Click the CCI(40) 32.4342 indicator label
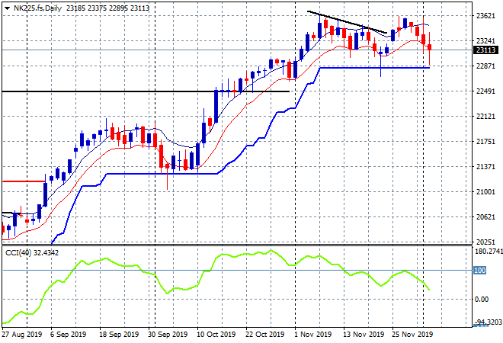The width and height of the screenshot is (503, 343). [x=32, y=253]
